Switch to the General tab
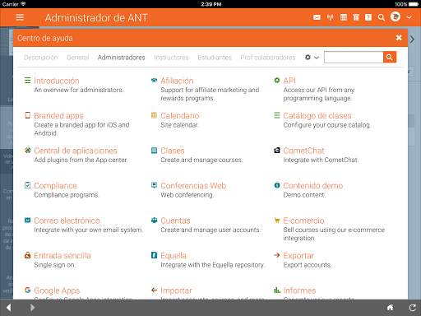Viewport: 421px width, 316px height. (78, 58)
